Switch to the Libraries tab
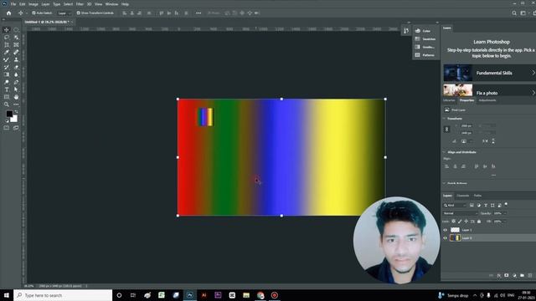The image size is (536, 301). [x=449, y=100]
